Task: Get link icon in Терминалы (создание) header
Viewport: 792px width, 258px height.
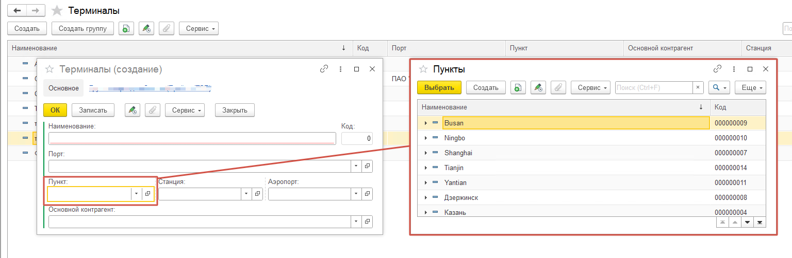Action: (324, 69)
